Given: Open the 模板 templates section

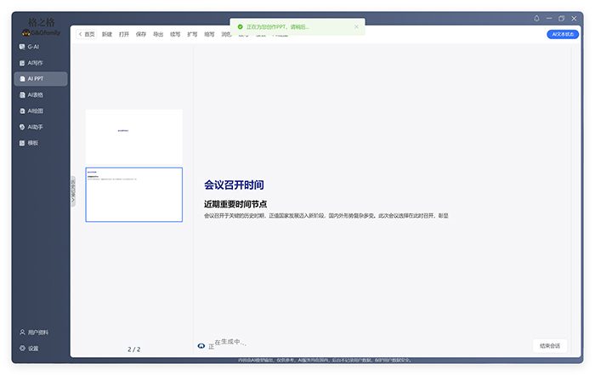Looking at the screenshot, I should (x=33, y=143).
